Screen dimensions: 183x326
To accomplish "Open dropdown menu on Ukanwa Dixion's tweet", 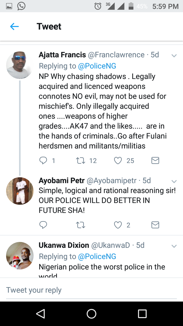I will (174, 246).
